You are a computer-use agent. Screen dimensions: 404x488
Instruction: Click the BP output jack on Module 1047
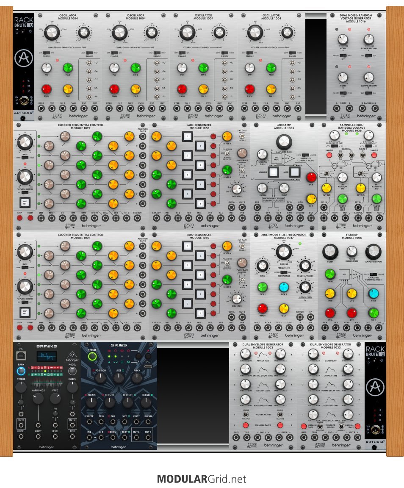tap(310, 317)
